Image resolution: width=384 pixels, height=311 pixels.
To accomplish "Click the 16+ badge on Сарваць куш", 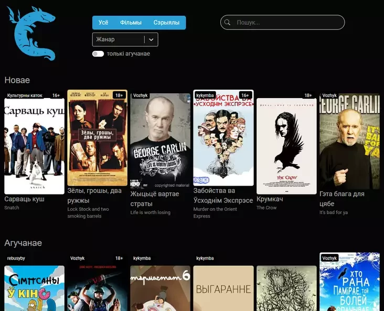I will coord(56,95).
